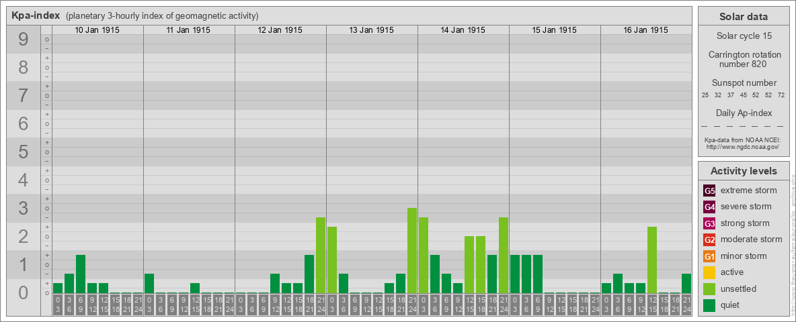Click the 15 Jan 3-6h quiet bar
796x322 pixels.
[526, 274]
